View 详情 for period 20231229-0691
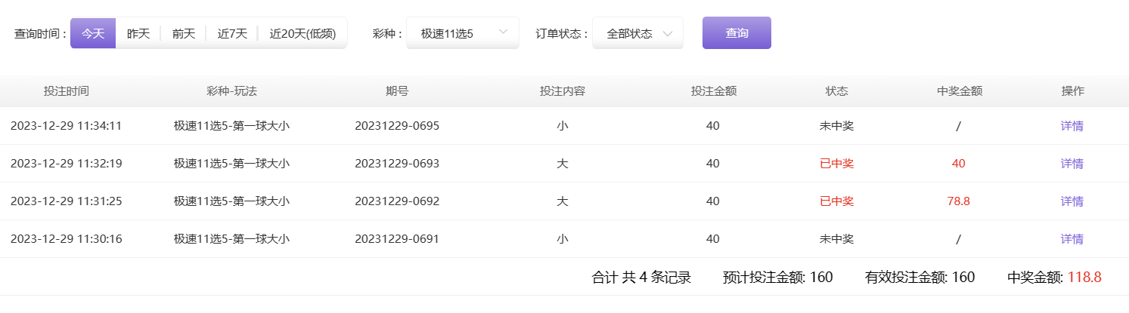 click(1072, 239)
